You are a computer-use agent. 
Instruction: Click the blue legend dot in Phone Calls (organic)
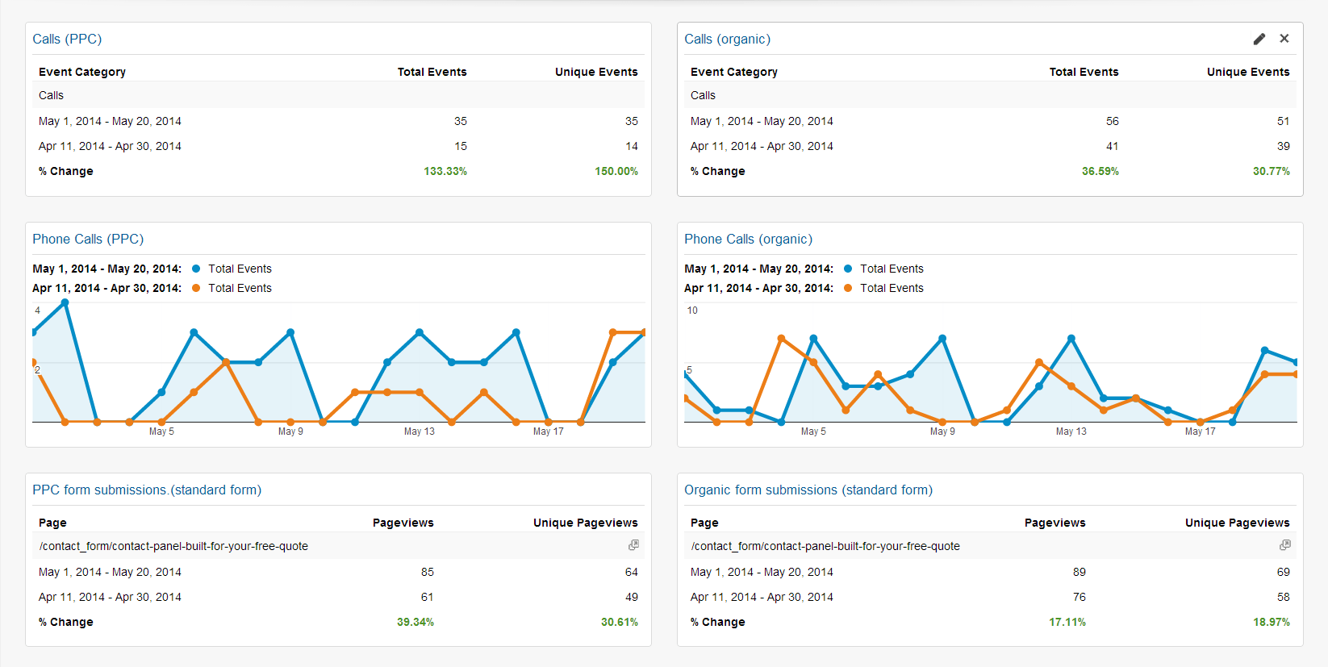pyautogui.click(x=848, y=269)
